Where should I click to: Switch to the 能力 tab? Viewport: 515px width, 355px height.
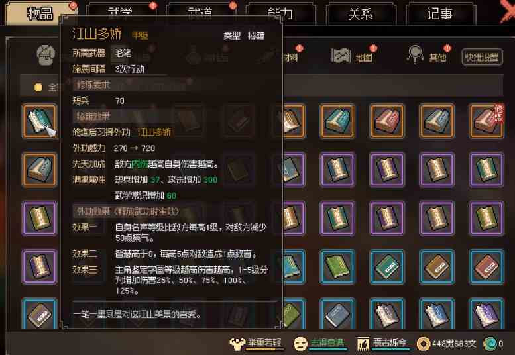coord(281,13)
